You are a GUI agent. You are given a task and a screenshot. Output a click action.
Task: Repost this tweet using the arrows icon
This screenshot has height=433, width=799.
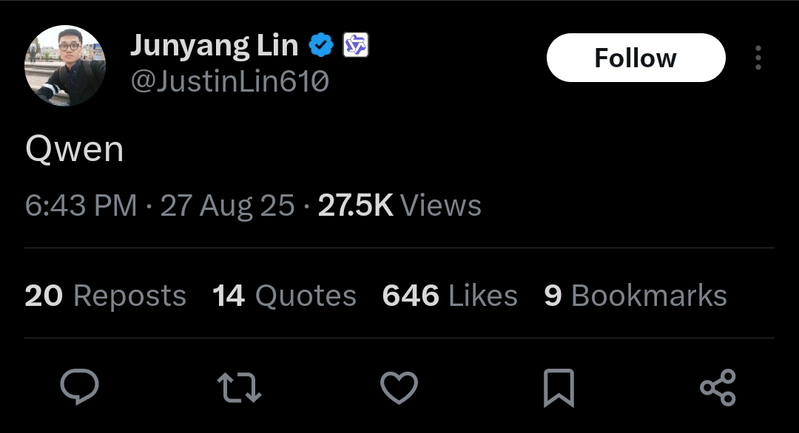point(239,388)
